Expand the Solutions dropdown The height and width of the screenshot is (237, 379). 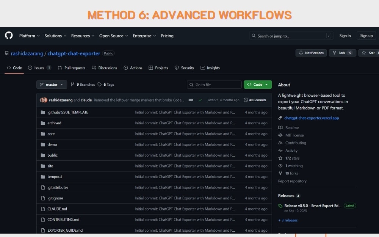point(55,36)
